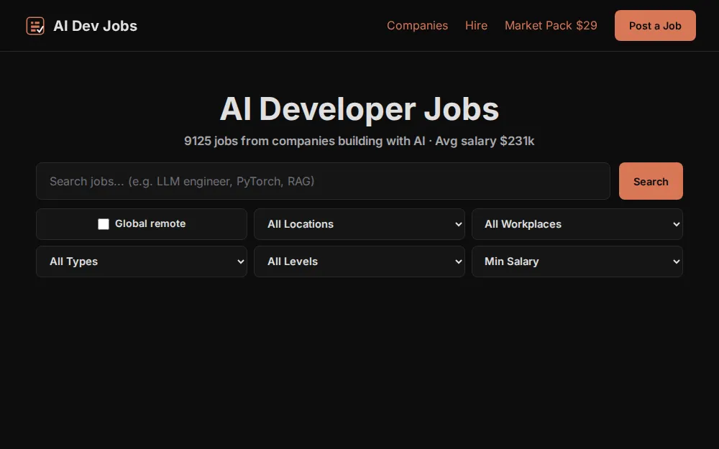Open the Hire nav link
Viewport: 719px width, 449px height.
(476, 26)
